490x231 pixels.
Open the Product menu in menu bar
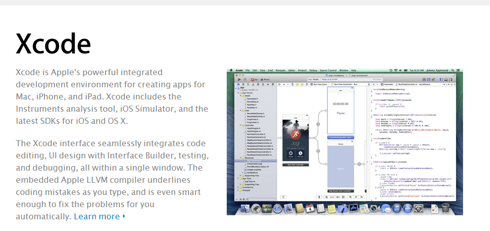[302, 70]
